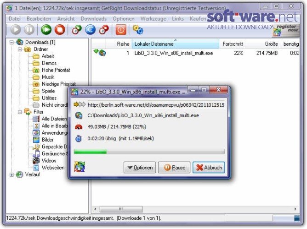Select the Demos folder
This screenshot has width=307, height=229.
[x=49, y=63]
